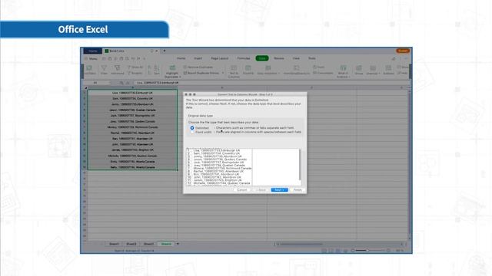Open the Insert ribbon tab
This screenshot has width=492, height=276.
(198, 58)
